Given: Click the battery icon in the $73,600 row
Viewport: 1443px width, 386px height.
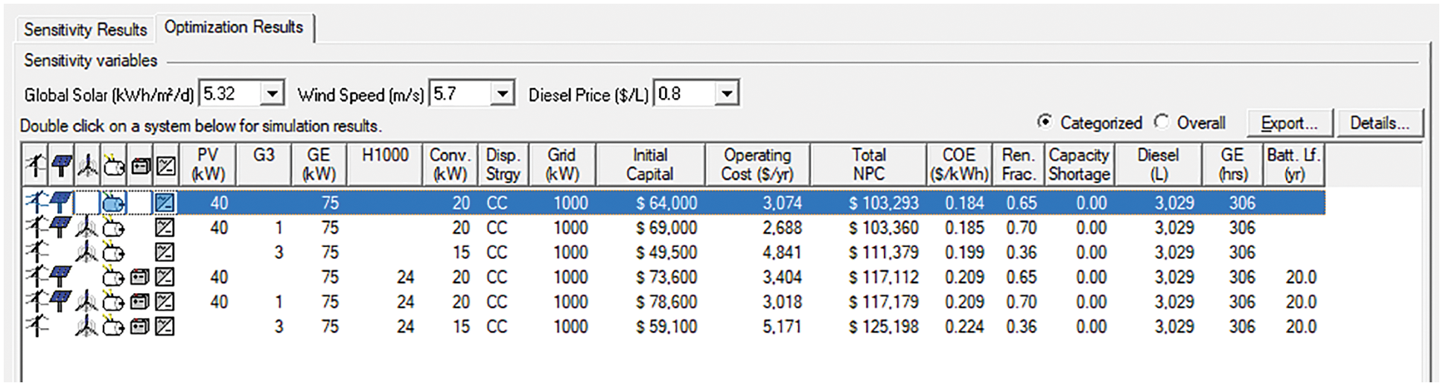Looking at the screenshot, I should [139, 277].
